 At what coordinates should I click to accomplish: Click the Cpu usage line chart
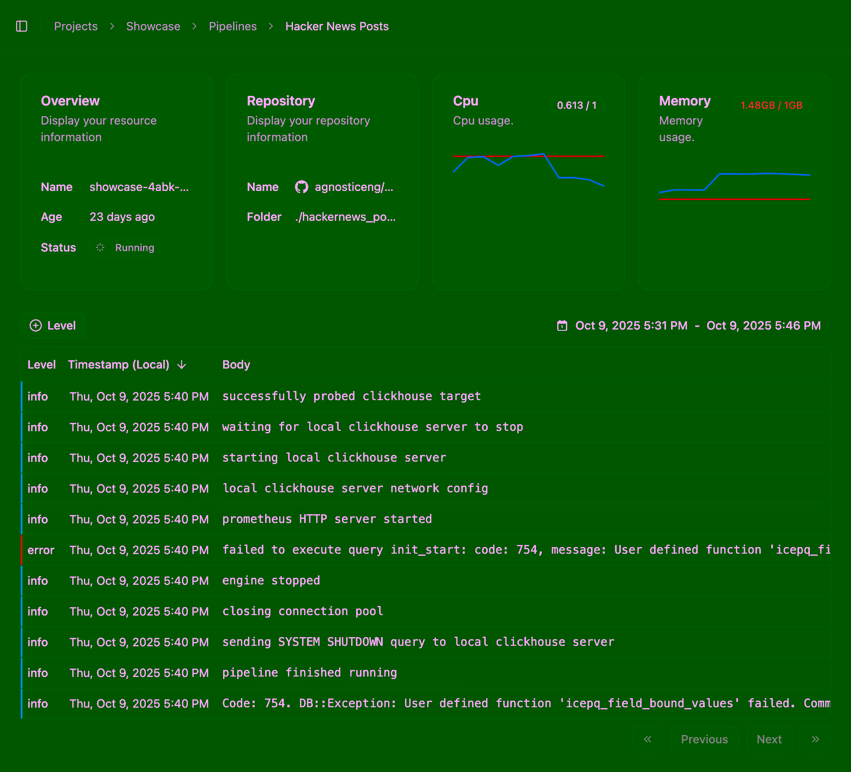tap(528, 186)
